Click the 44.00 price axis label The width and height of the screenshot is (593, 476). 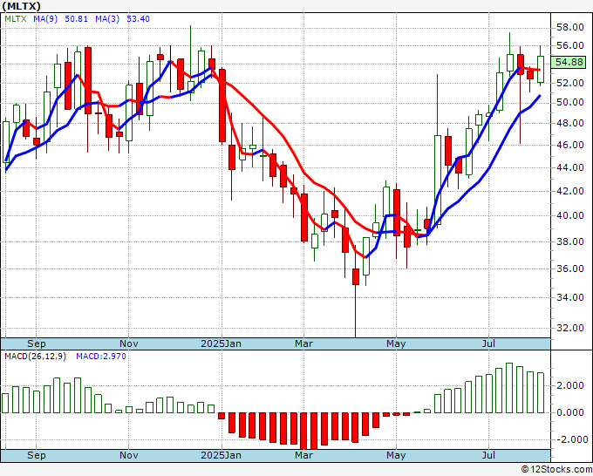tap(570, 167)
